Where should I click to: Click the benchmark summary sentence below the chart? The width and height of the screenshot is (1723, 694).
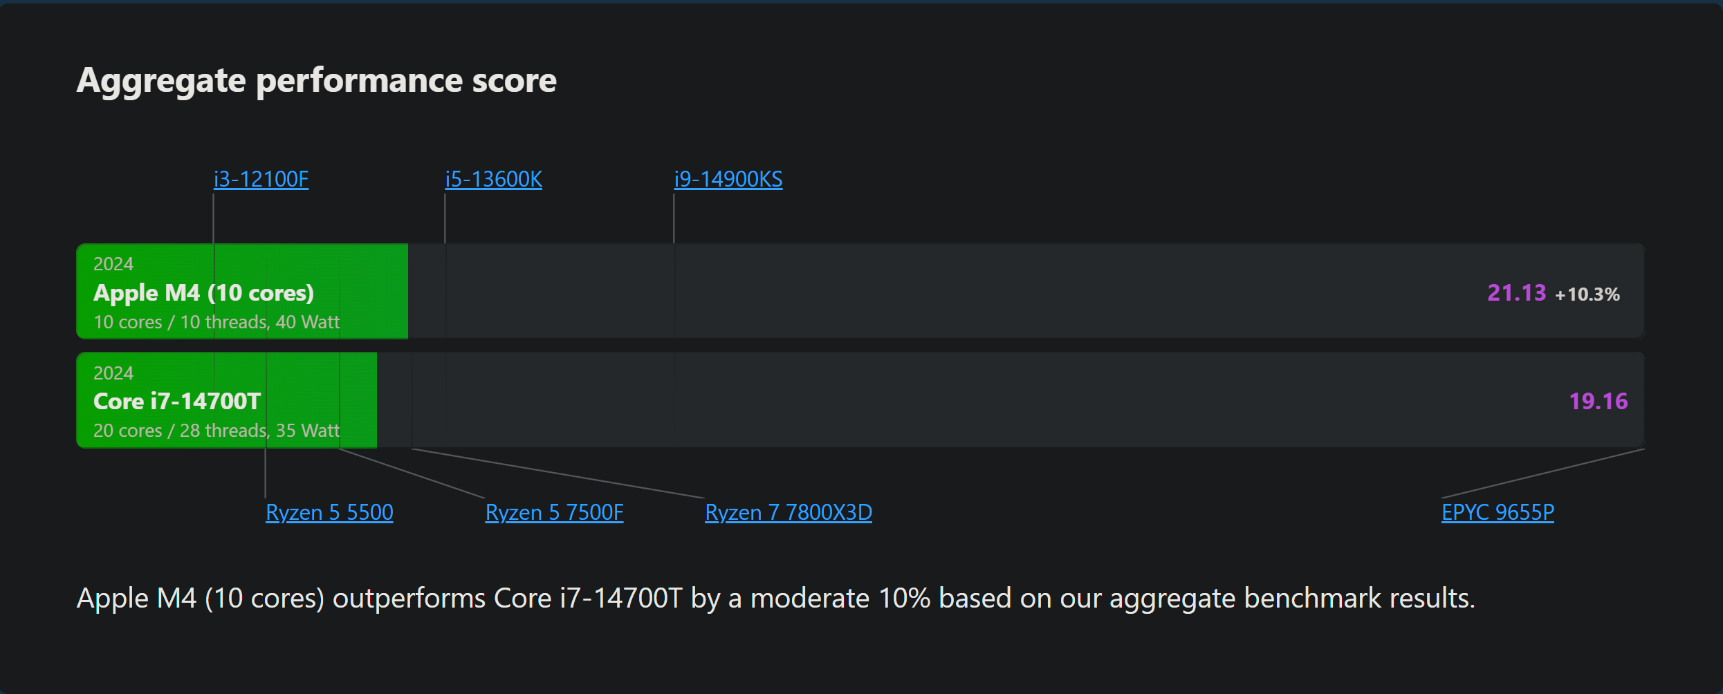click(775, 598)
